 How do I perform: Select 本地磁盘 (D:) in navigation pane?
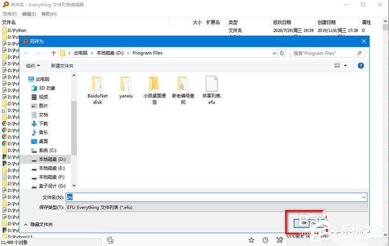(x=45, y=159)
